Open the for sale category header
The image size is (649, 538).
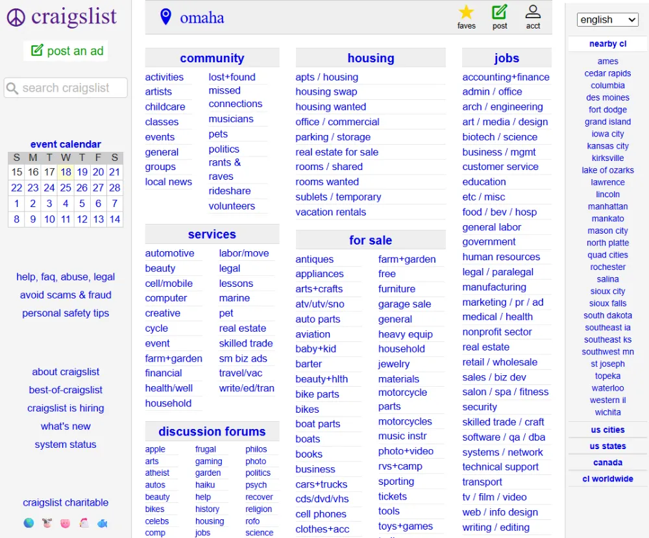coord(371,240)
